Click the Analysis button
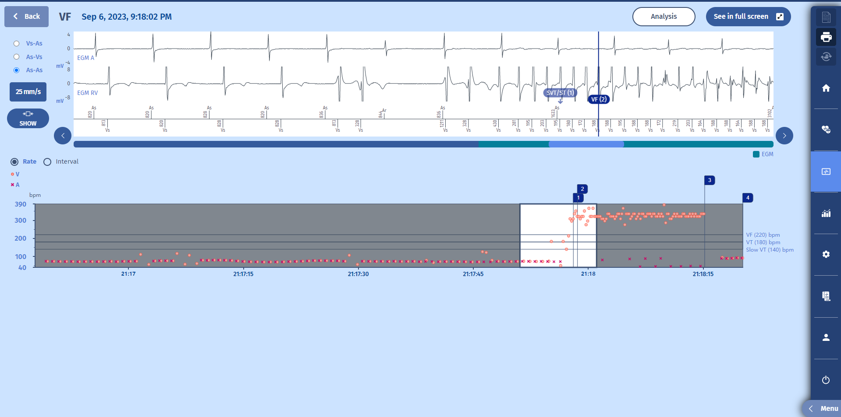Image resolution: width=841 pixels, height=417 pixels. click(664, 17)
